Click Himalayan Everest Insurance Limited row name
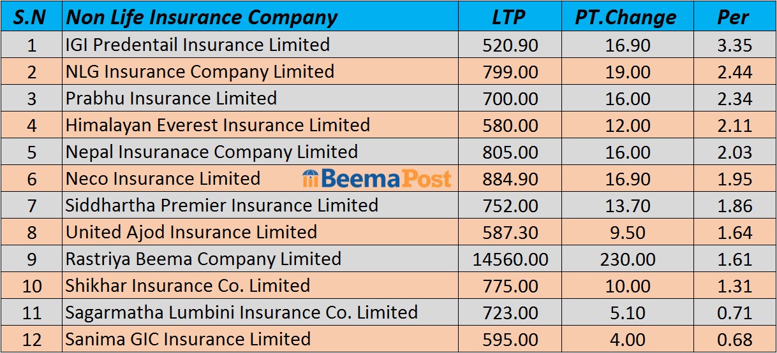Screen dimensions: 777x353 218,126
